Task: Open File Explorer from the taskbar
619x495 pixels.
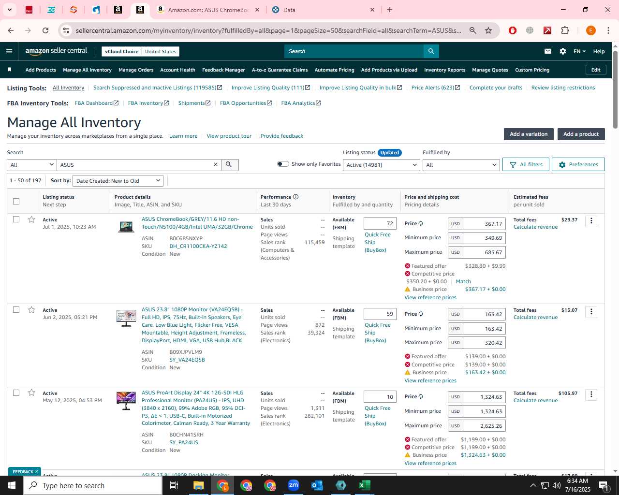Action: pos(198,485)
